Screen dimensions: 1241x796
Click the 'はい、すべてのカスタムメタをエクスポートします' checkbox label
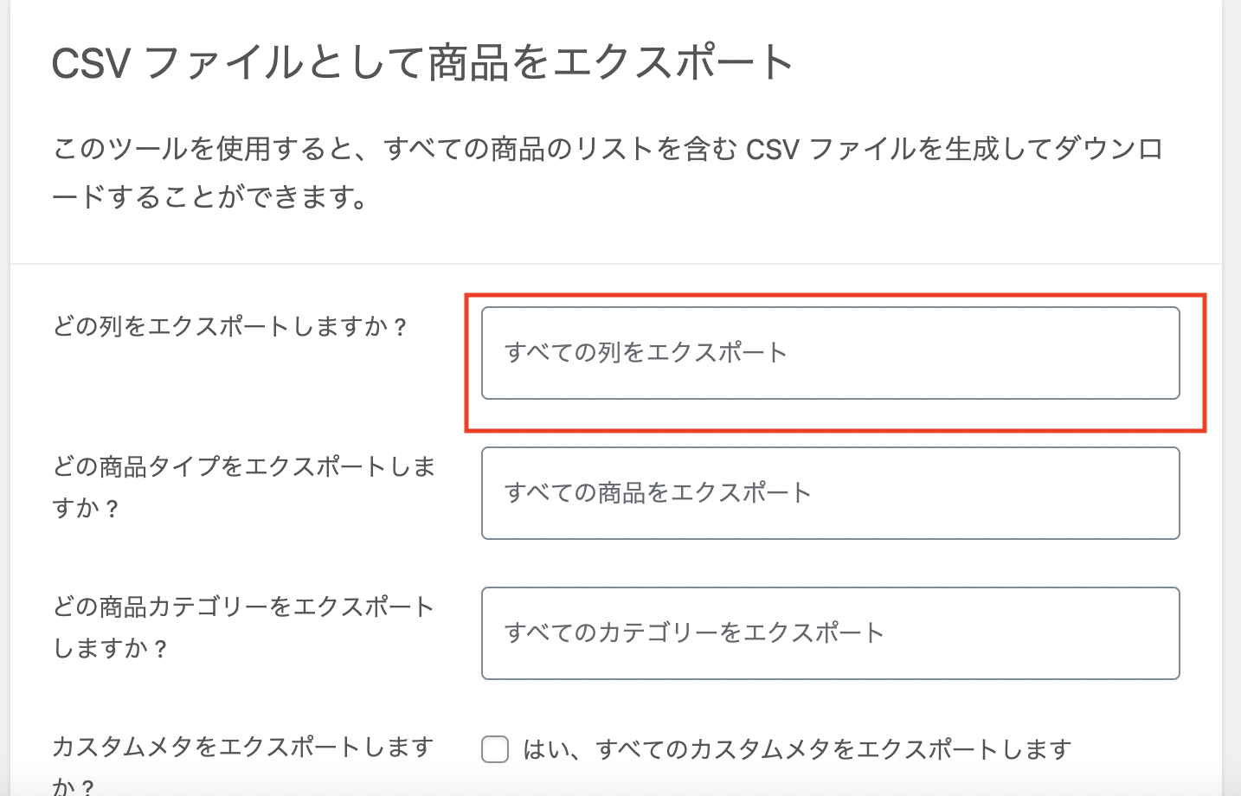click(x=796, y=749)
